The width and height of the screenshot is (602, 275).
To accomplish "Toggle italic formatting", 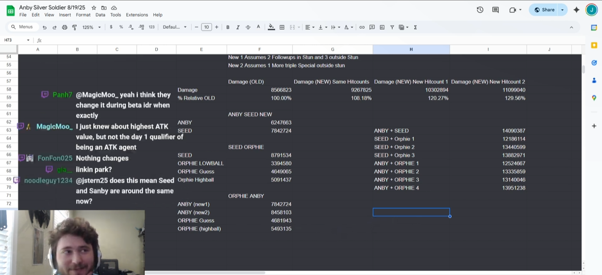I will tap(238, 27).
